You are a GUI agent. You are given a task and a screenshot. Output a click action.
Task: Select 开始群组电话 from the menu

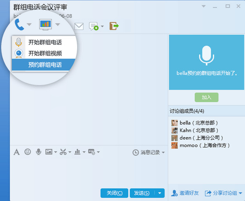(x=45, y=42)
